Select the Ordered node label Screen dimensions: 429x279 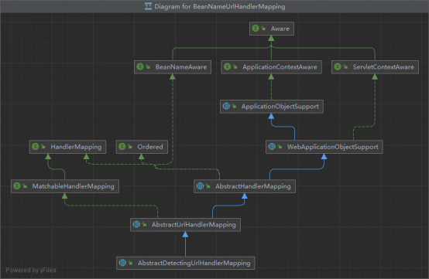point(150,147)
